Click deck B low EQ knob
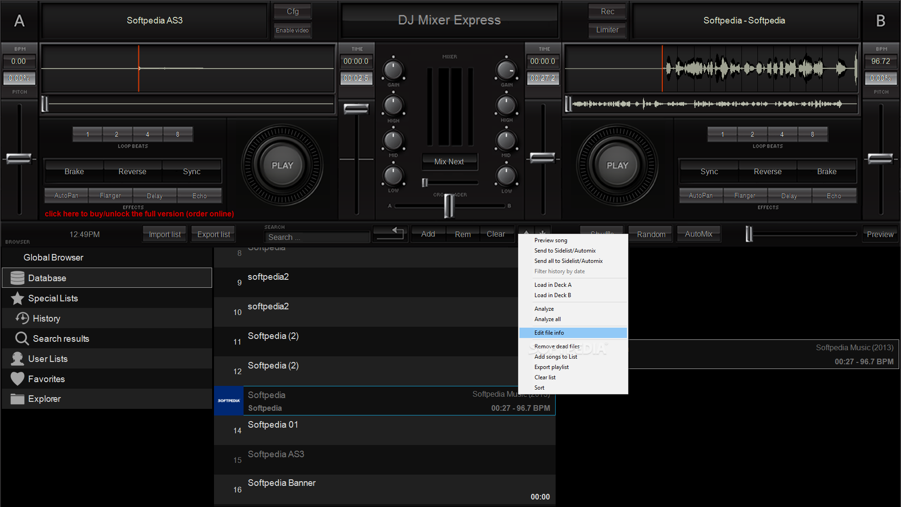This screenshot has width=901, height=507. click(x=506, y=176)
